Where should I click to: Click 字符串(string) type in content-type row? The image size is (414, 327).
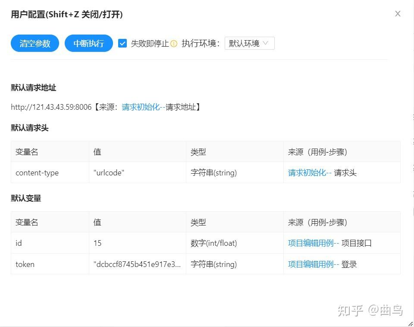pos(235,172)
